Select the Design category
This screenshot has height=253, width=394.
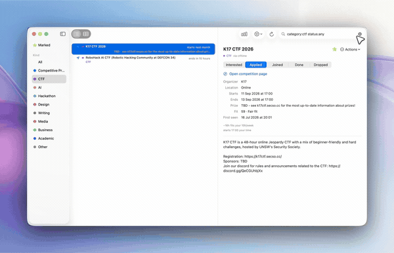49,105
